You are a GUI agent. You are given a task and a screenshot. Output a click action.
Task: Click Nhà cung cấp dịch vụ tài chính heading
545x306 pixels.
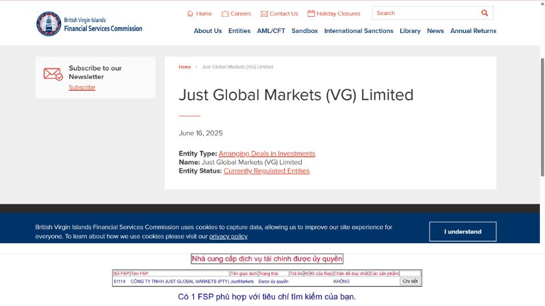267,259
